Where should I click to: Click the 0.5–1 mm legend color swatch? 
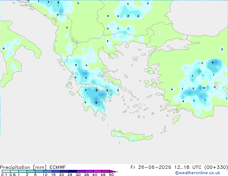[14, 171]
